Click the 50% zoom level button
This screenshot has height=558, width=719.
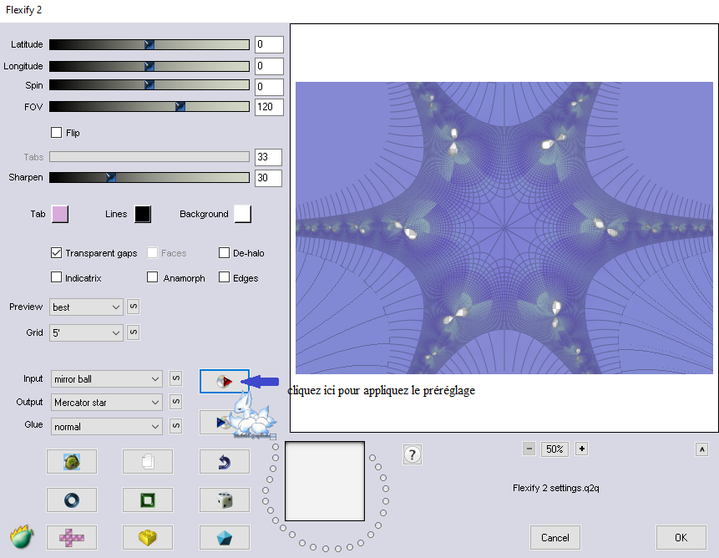(554, 449)
